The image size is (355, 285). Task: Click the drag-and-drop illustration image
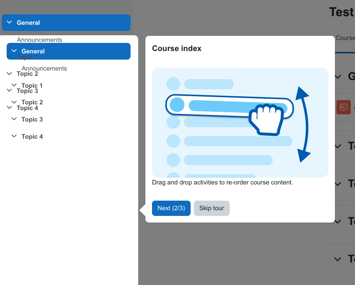coord(240,122)
